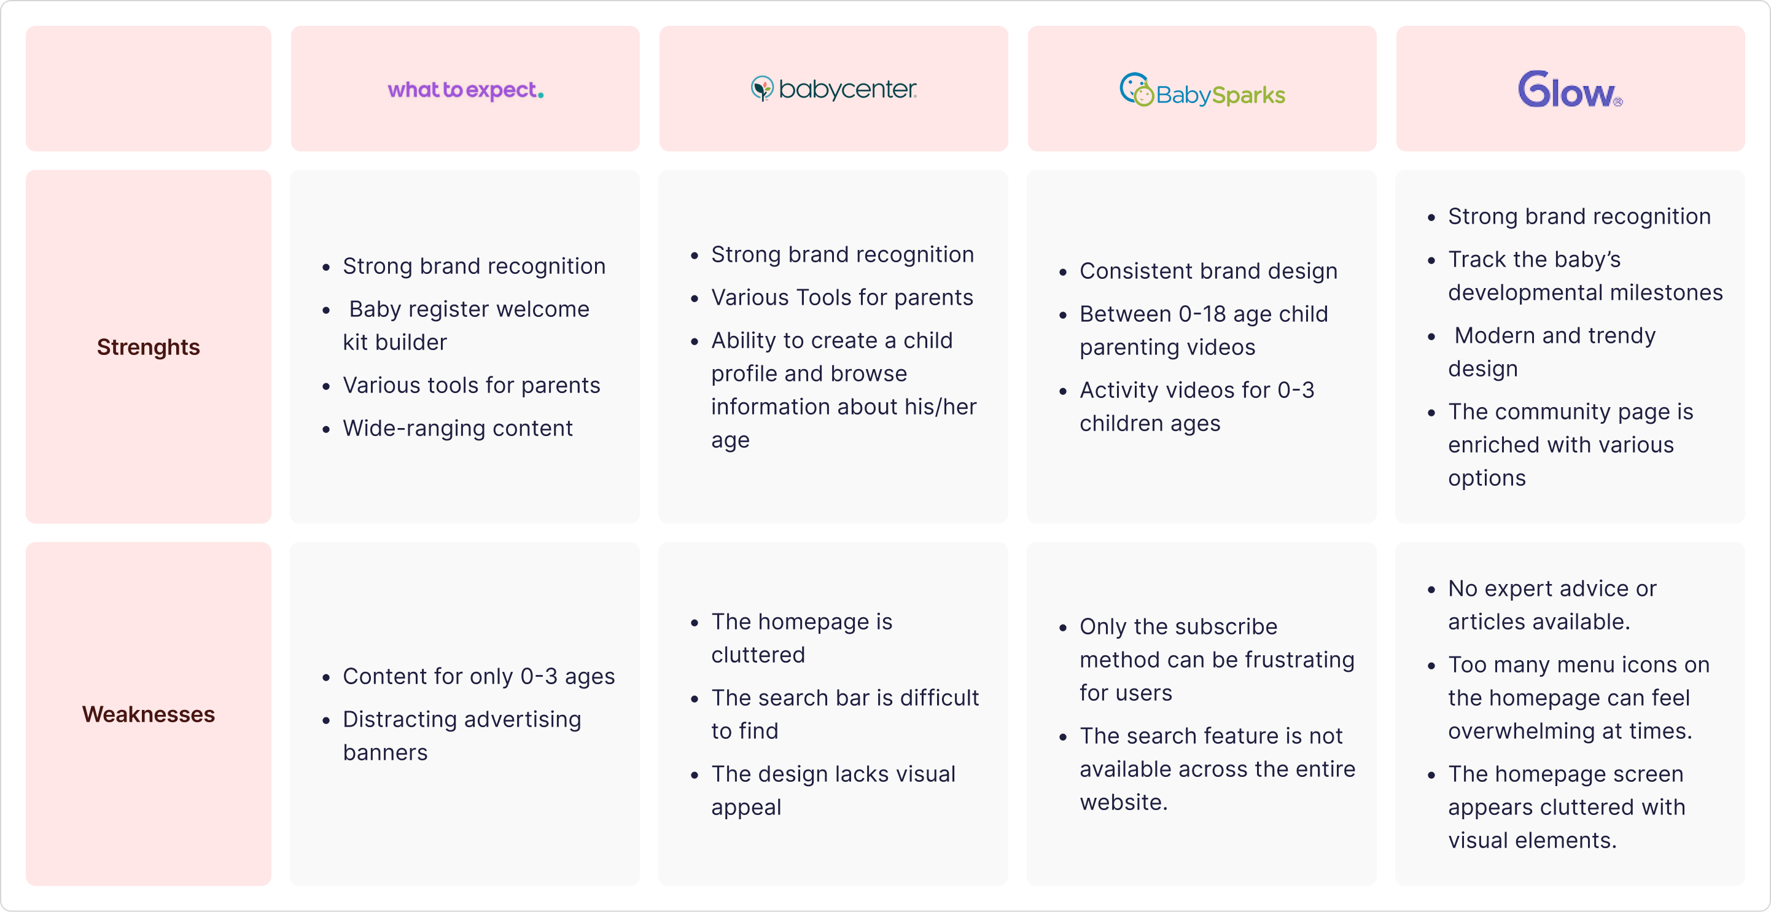Select "Distracting advertising banners" weakness
1771x912 pixels.
[x=461, y=736]
